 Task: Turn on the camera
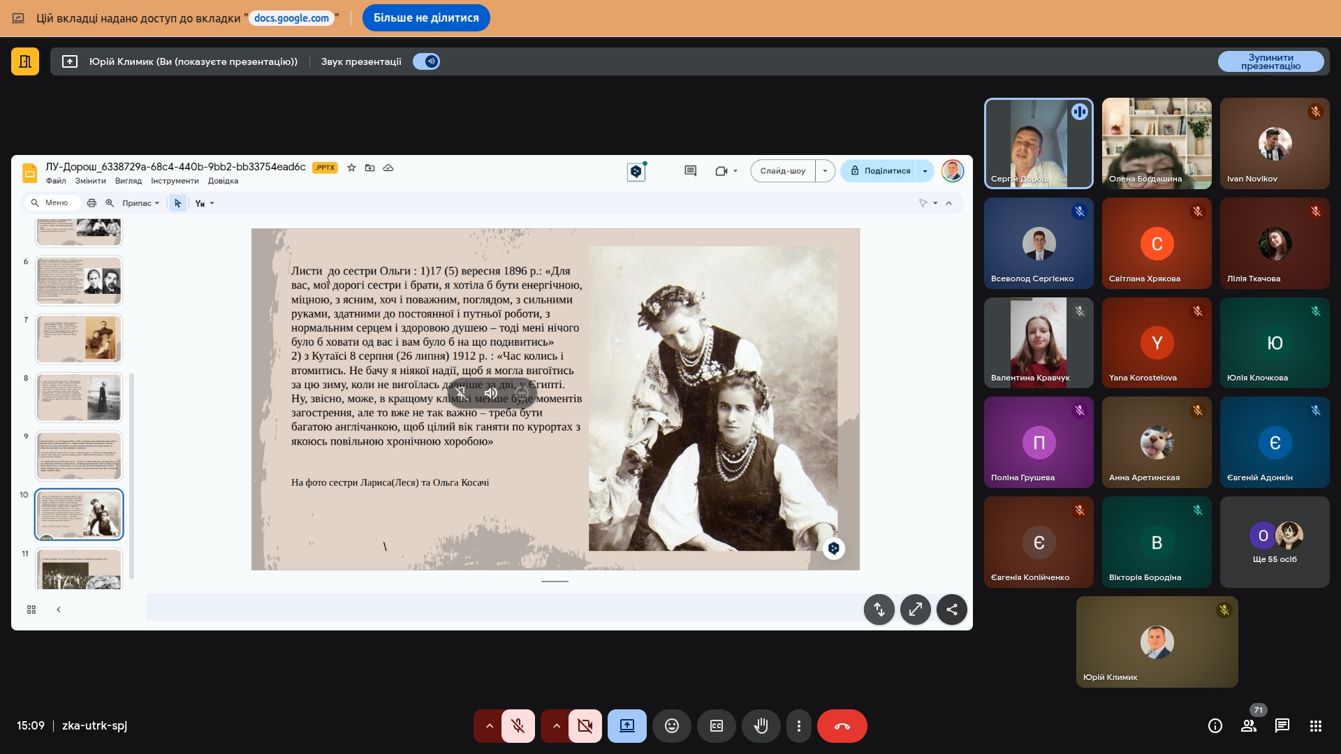(585, 726)
